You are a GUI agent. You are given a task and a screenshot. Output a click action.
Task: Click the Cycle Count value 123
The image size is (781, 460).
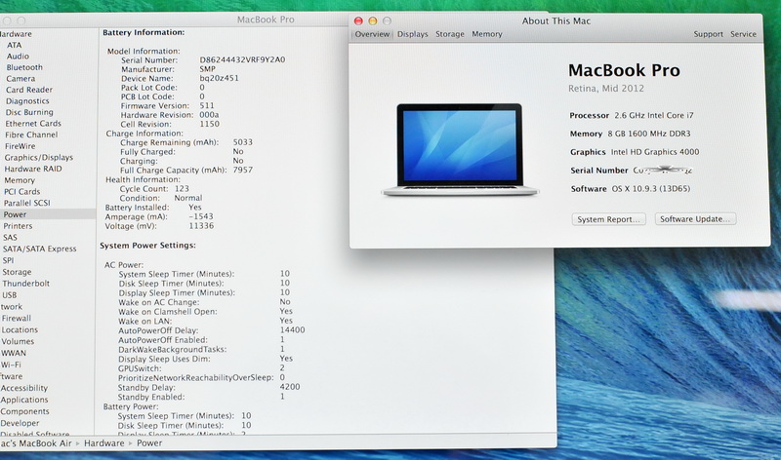pos(182,189)
